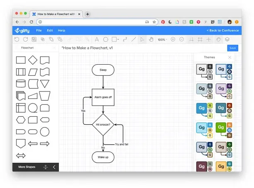Viewport: 254px width, 188px height.
Task: Toggle the grid display icon
Action: point(200,39)
